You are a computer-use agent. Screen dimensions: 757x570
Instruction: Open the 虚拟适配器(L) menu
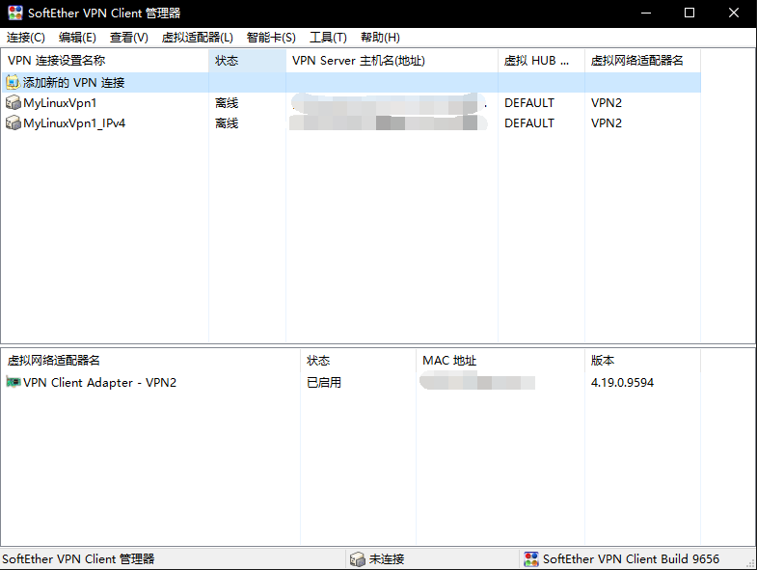point(198,38)
